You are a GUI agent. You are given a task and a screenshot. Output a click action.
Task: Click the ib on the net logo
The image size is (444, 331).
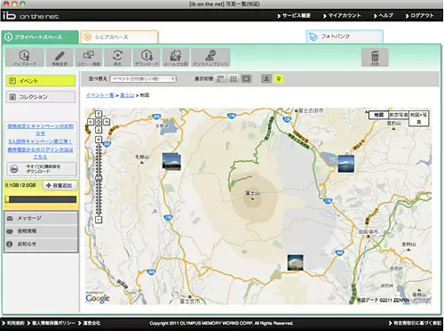(x=30, y=15)
